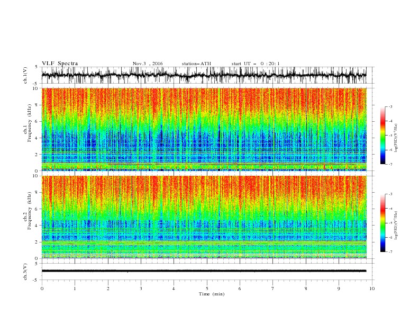Screen dimensions: 419x324
Task: Click the ch.1 spectrogram color bar
Action: click(x=382, y=136)
